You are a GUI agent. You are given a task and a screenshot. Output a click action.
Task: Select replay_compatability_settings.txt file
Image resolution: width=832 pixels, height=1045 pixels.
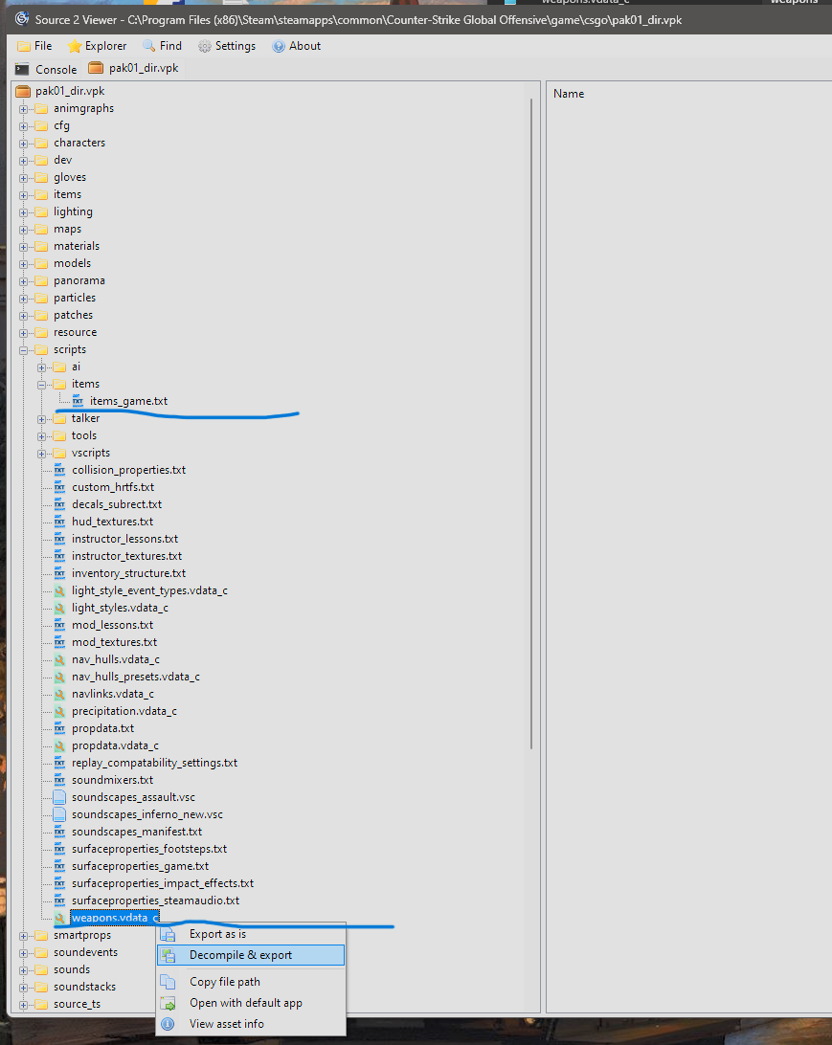click(x=155, y=763)
